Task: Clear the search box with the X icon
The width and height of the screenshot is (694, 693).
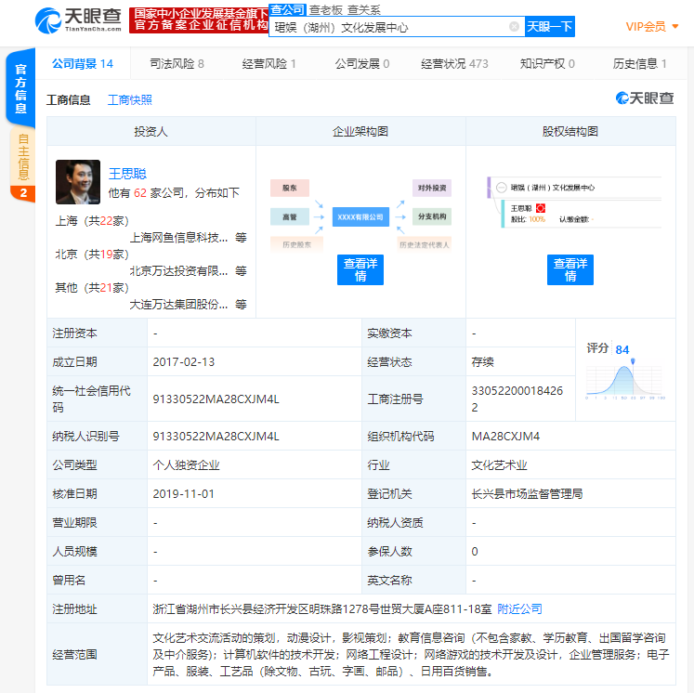Action: (514, 27)
